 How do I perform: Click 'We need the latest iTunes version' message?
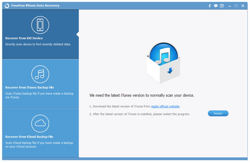142,96
